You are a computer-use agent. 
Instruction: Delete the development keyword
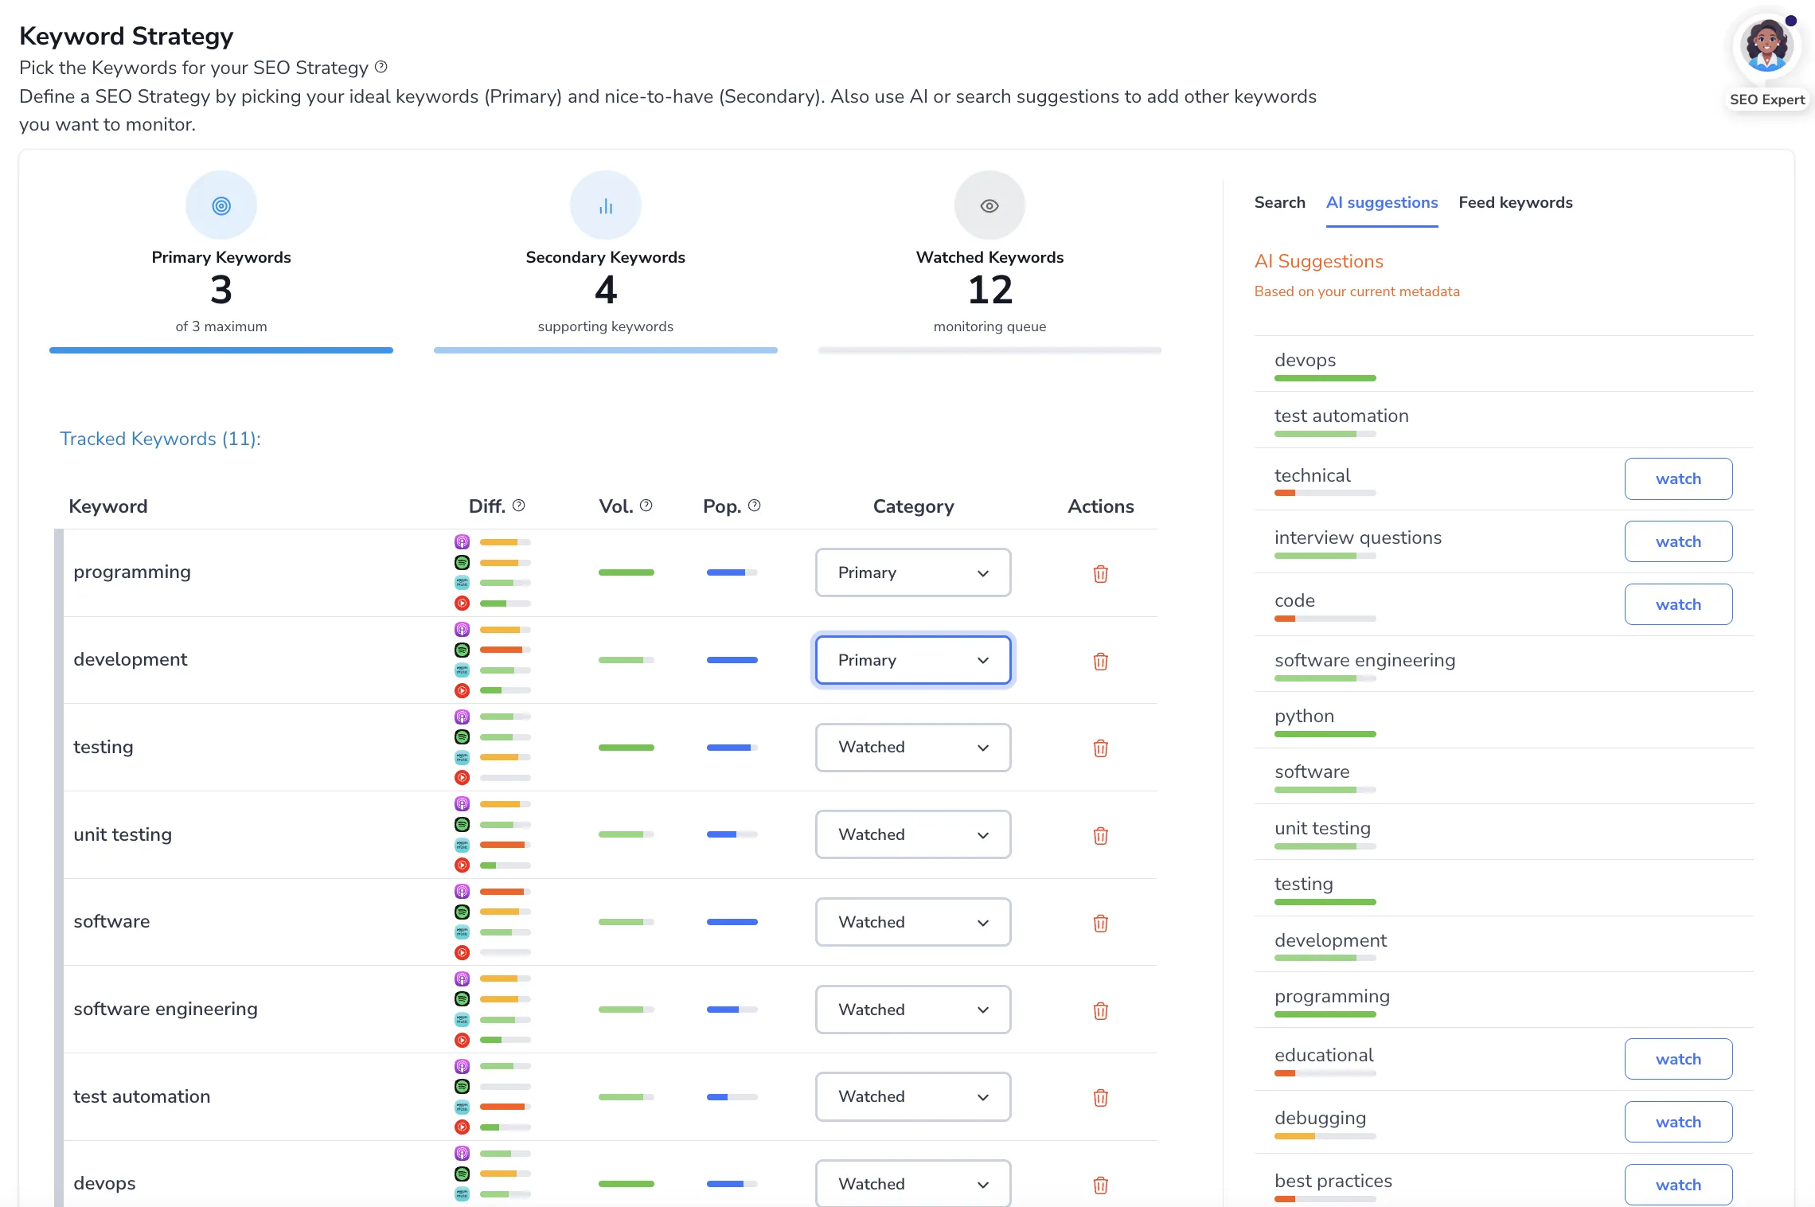pos(1100,661)
